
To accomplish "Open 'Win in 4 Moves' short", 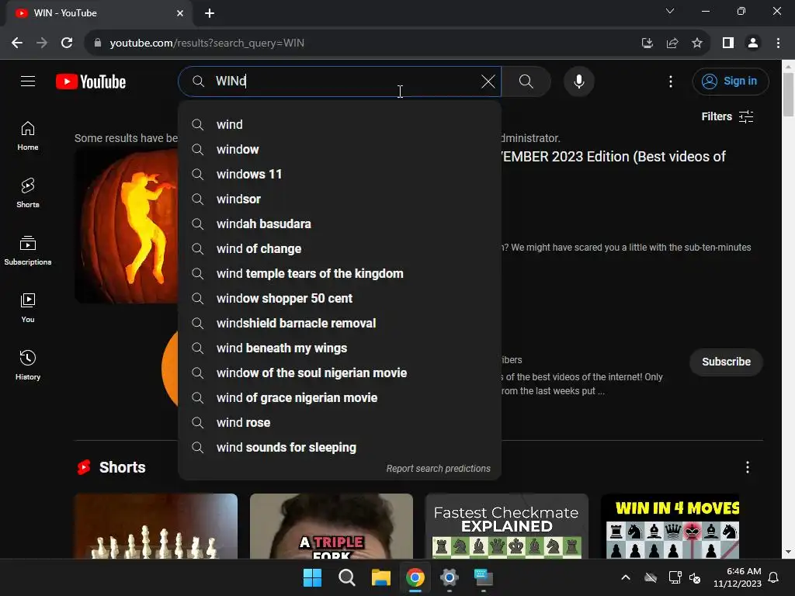I will tap(670, 526).
